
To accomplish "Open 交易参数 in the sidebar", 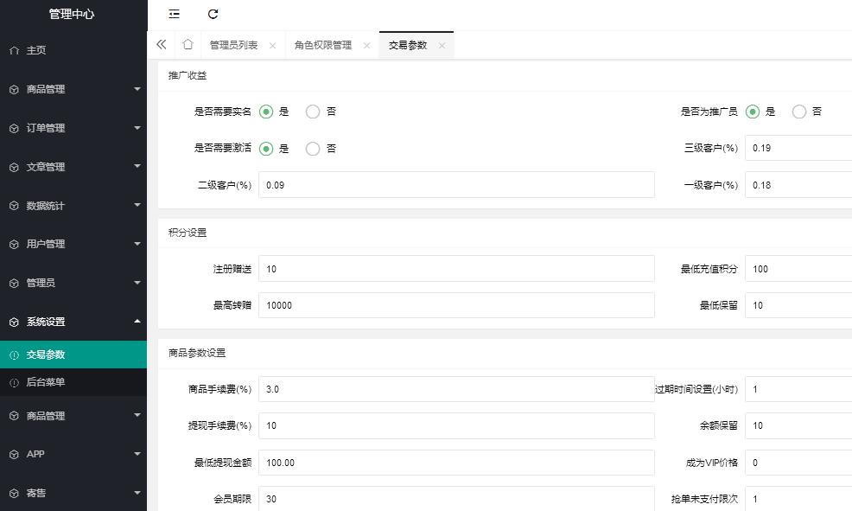I will pyautogui.click(x=45, y=355).
